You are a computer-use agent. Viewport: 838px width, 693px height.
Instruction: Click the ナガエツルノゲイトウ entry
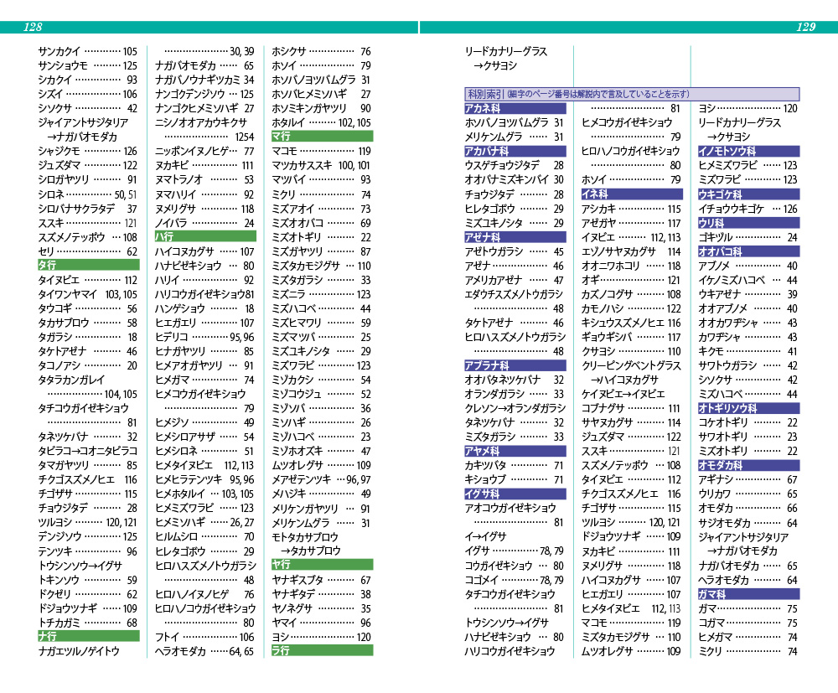79,651
